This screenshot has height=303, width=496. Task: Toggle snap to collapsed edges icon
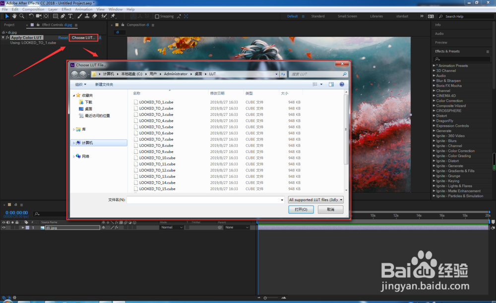pos(179,16)
